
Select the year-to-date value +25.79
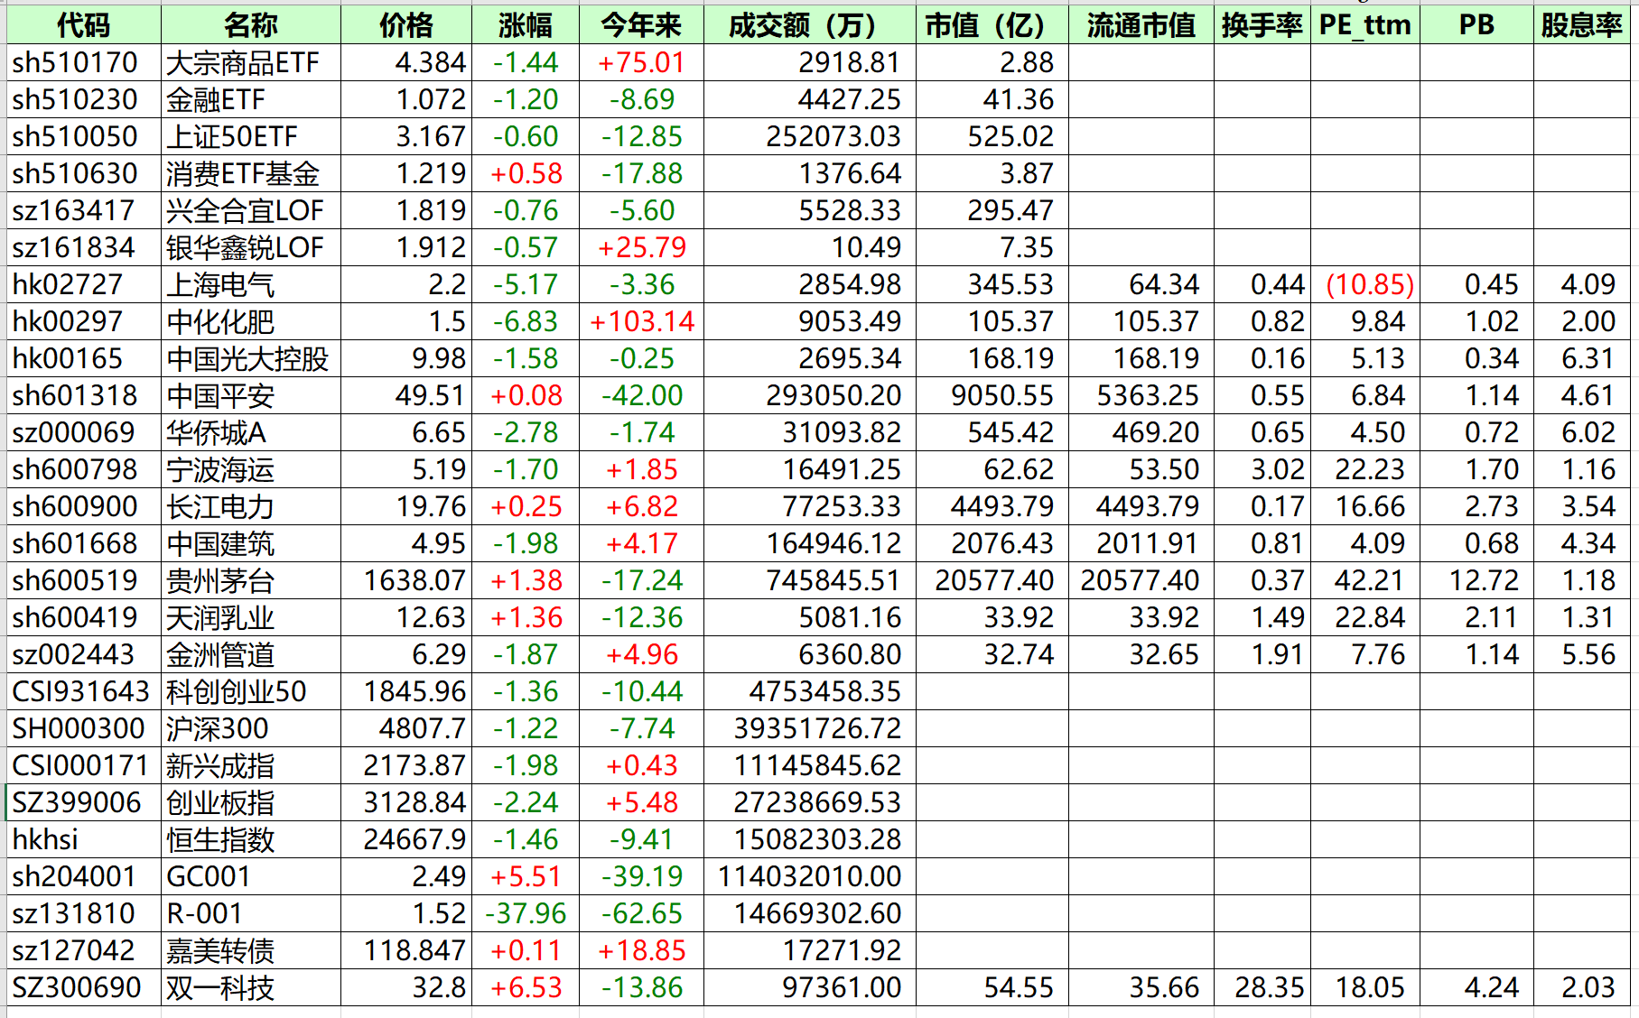[x=641, y=247]
